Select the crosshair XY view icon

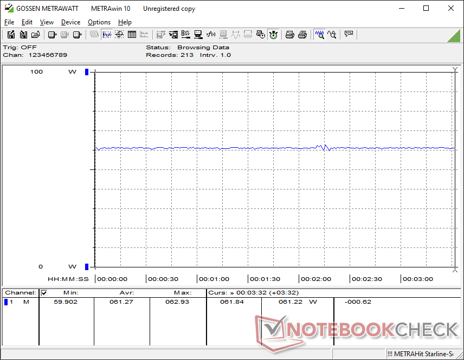coord(119,35)
